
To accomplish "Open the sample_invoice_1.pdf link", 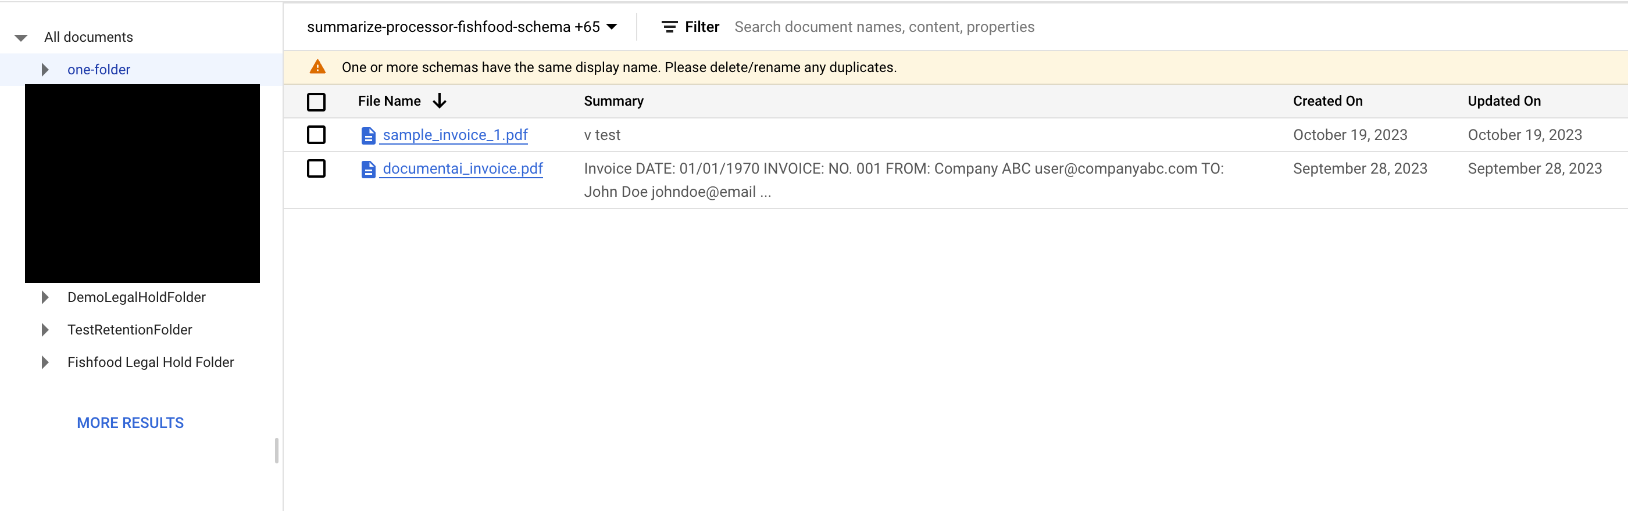I will click(455, 135).
